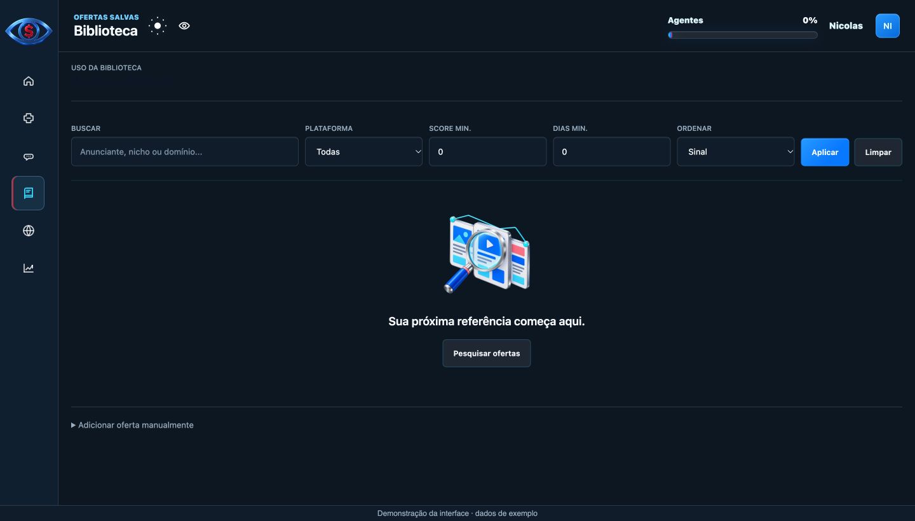Toggle light theme with the sun icon
Image resolution: width=915 pixels, height=521 pixels.
tap(157, 26)
